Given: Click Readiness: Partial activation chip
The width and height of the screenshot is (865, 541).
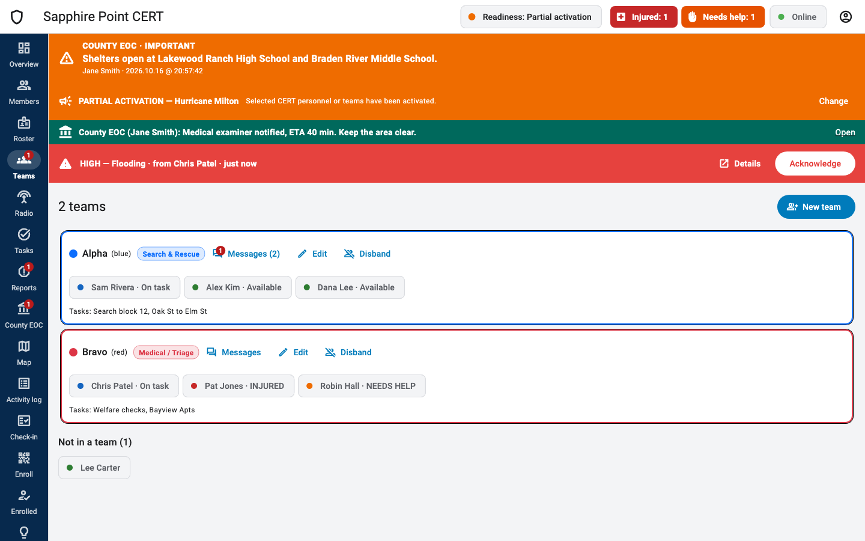Looking at the screenshot, I should click(x=530, y=17).
